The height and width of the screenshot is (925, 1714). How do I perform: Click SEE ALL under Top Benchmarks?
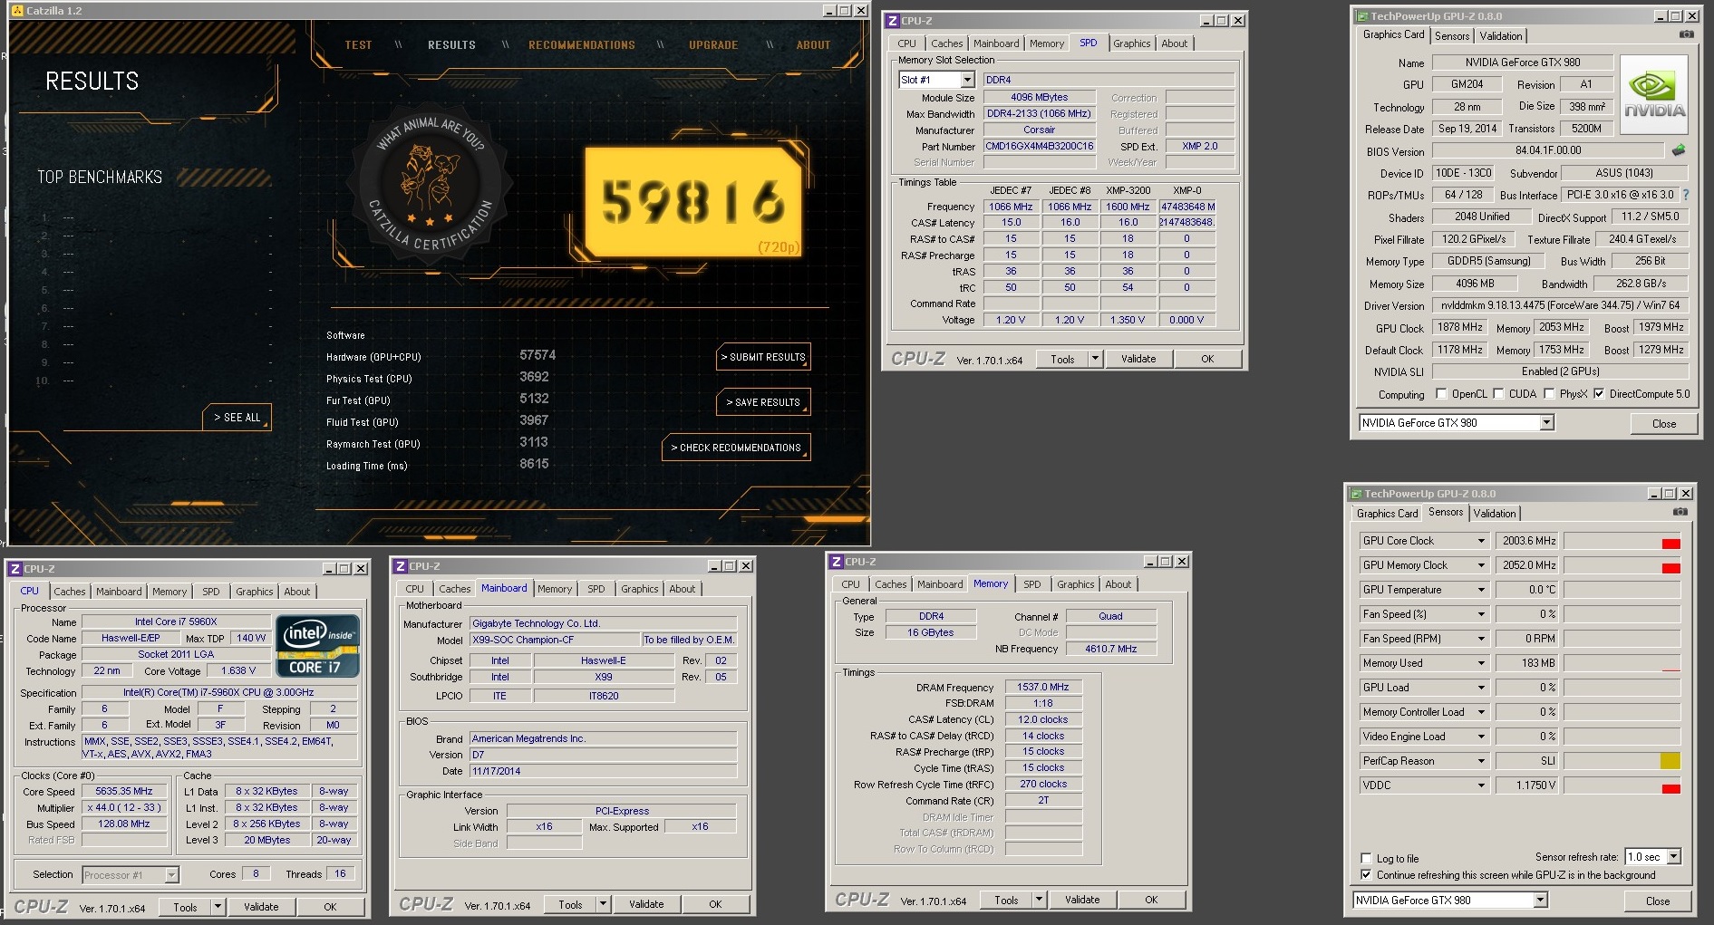[x=237, y=418]
